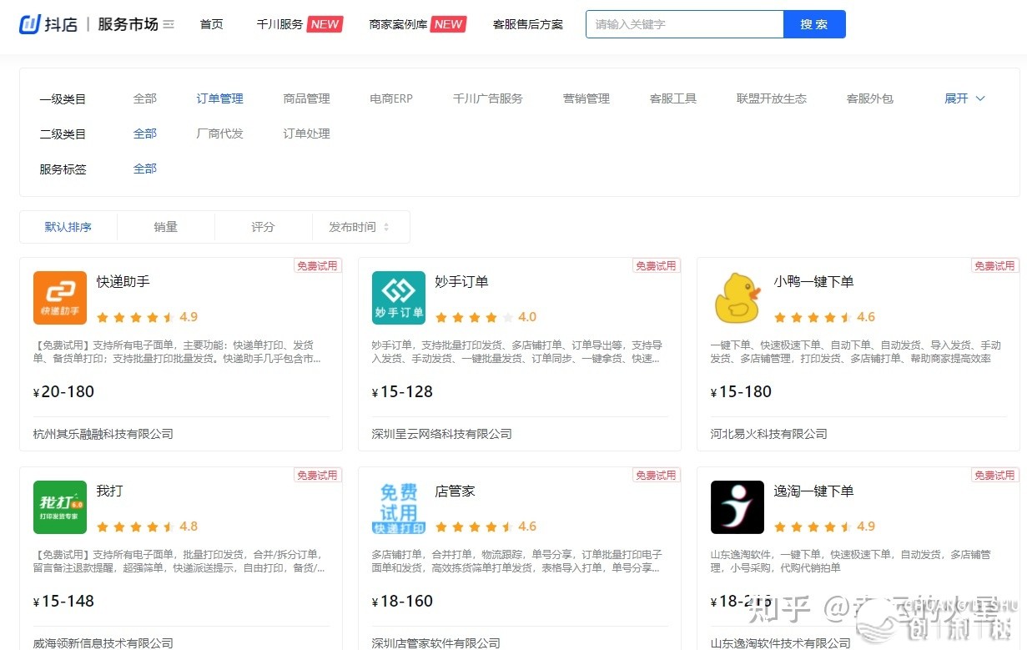Sort by 销量 tab

pyautogui.click(x=166, y=227)
